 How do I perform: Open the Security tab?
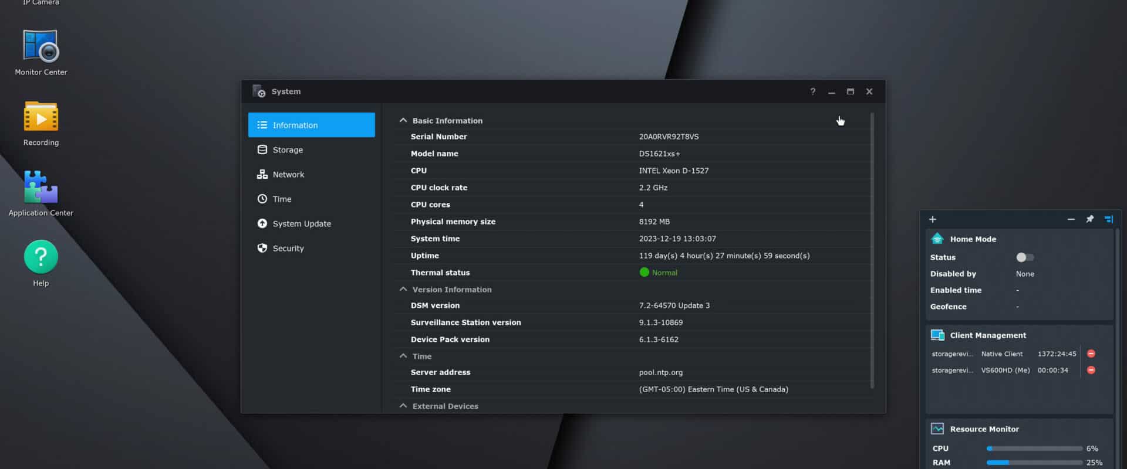coord(311,248)
